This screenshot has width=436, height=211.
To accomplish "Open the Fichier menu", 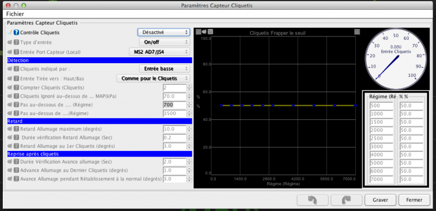I will point(15,14).
